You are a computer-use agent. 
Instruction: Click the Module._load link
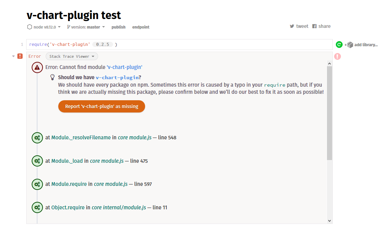tap(67, 161)
